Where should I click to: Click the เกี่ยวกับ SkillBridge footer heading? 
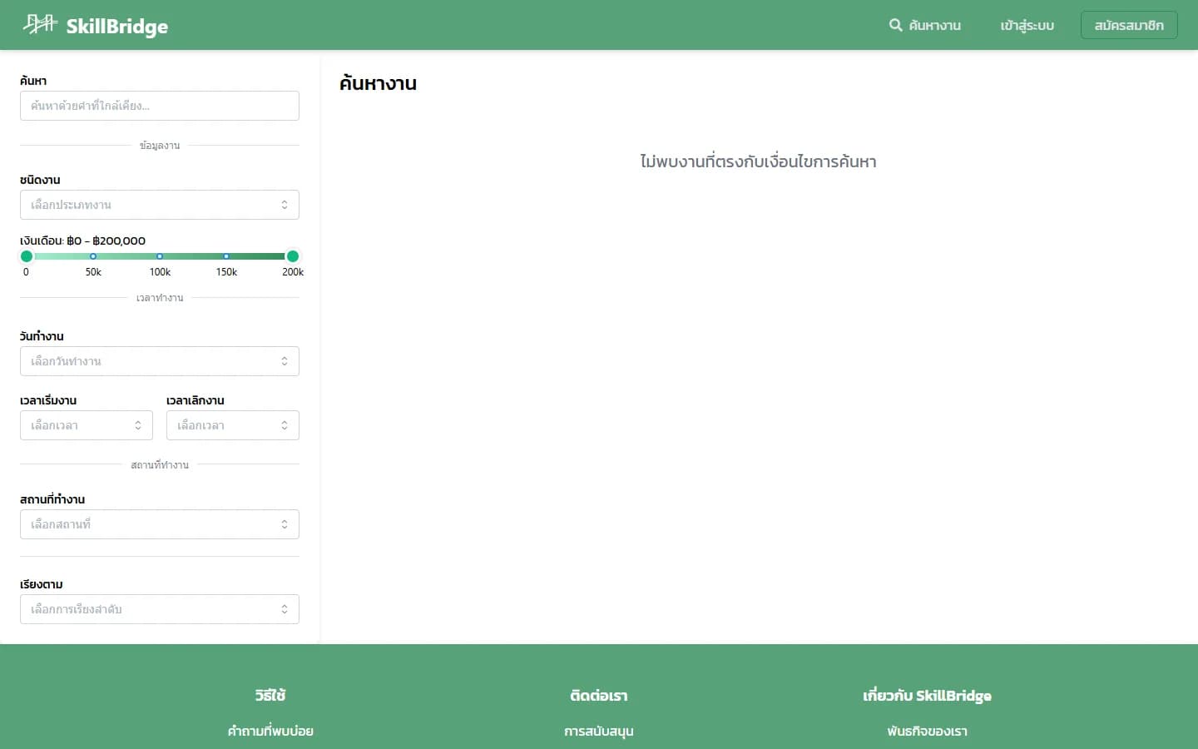point(927,695)
